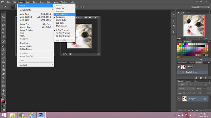The image size is (211, 118).
Task: Select the Healing Brush tool
Action: [3, 42]
